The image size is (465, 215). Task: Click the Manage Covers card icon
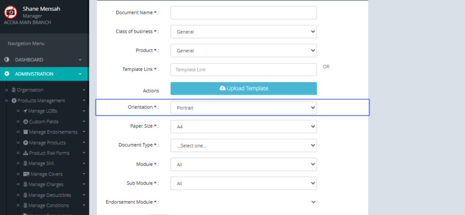click(26, 174)
